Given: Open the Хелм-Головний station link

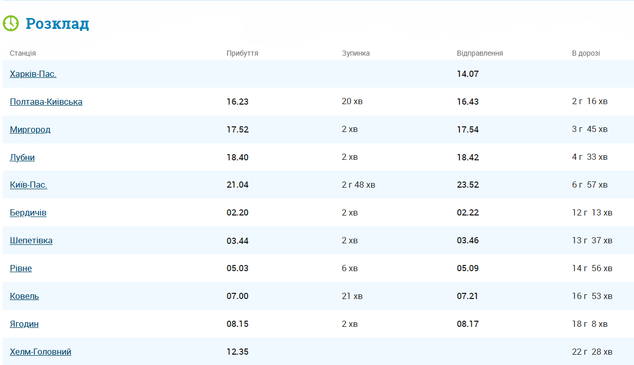Looking at the screenshot, I should (x=40, y=352).
